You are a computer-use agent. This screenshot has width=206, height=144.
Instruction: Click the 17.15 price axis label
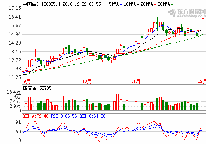click(x=15, y=8)
